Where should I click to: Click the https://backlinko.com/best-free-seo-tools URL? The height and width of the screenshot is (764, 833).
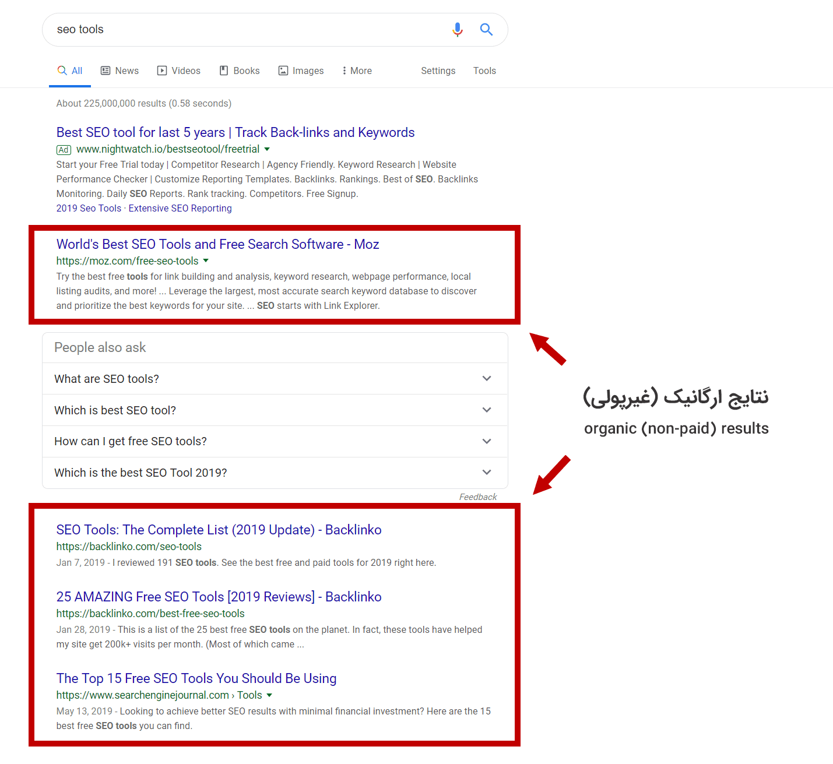point(150,614)
